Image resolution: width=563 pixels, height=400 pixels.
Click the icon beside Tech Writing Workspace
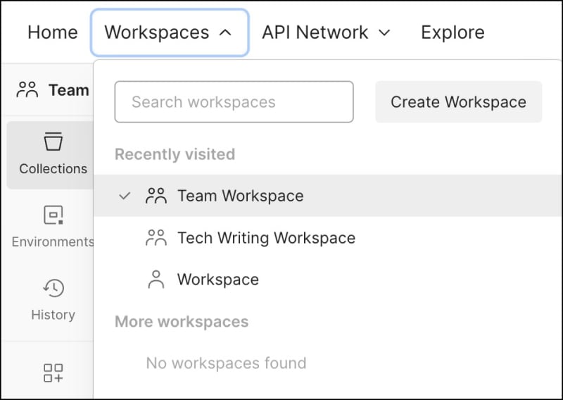[x=156, y=238]
